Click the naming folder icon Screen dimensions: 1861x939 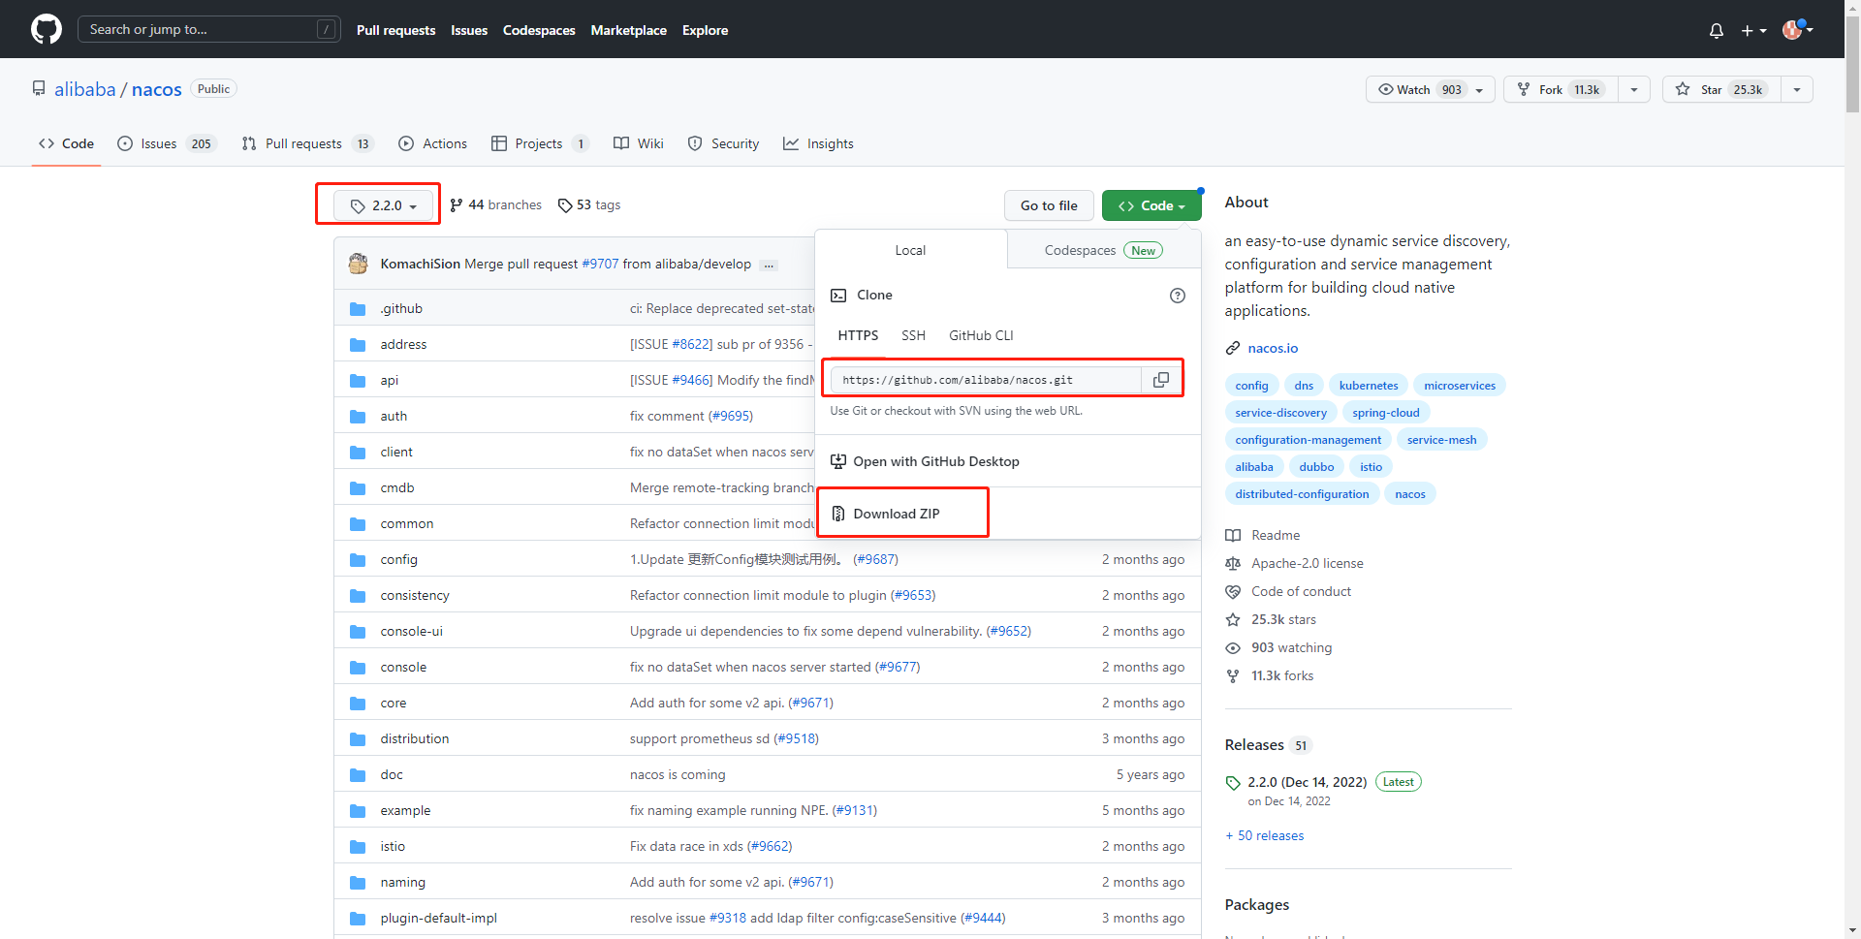point(358,883)
